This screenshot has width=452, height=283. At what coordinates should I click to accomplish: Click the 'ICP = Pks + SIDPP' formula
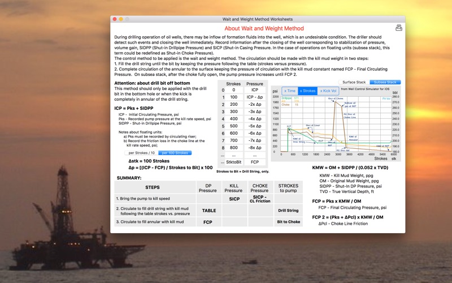pos(134,108)
